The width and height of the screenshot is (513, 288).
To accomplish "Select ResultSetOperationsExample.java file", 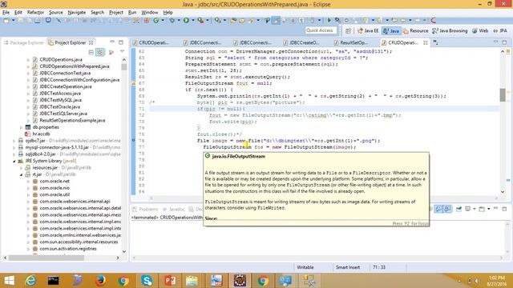I will (72, 121).
